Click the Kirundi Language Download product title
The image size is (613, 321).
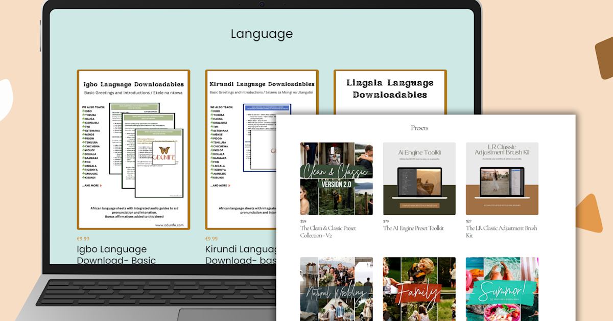(x=240, y=255)
